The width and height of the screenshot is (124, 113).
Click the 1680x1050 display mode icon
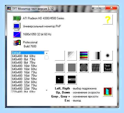tap(17, 35)
